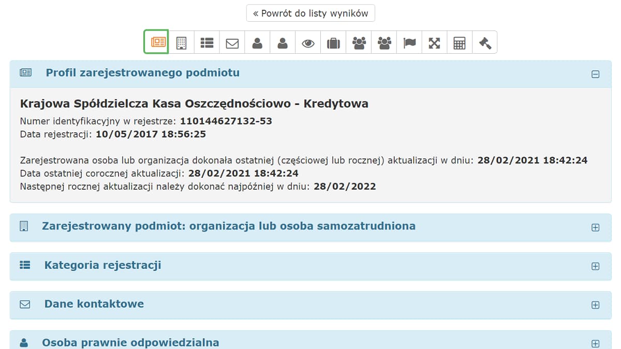The image size is (621, 349).
Task: Click the briefcase icon in the toolbar
Action: (333, 42)
